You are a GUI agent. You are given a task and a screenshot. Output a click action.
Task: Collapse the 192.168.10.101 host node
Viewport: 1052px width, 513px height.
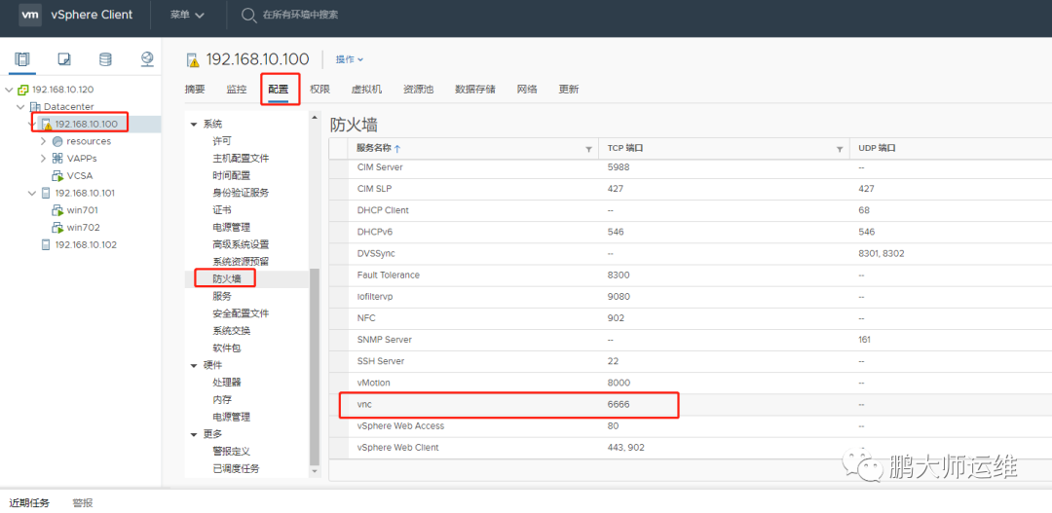[x=31, y=193]
